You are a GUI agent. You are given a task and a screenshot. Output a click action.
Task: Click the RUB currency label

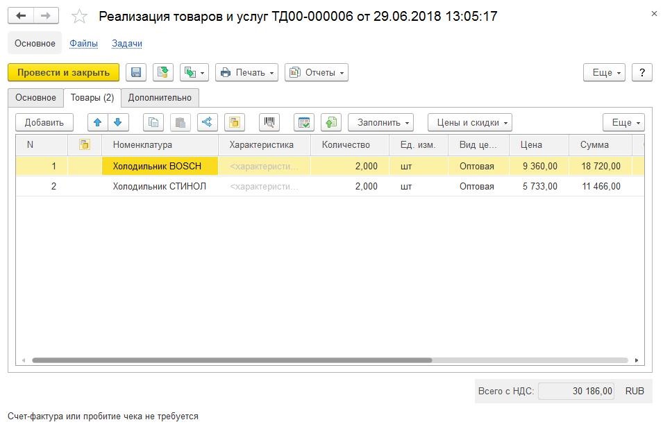coord(635,391)
